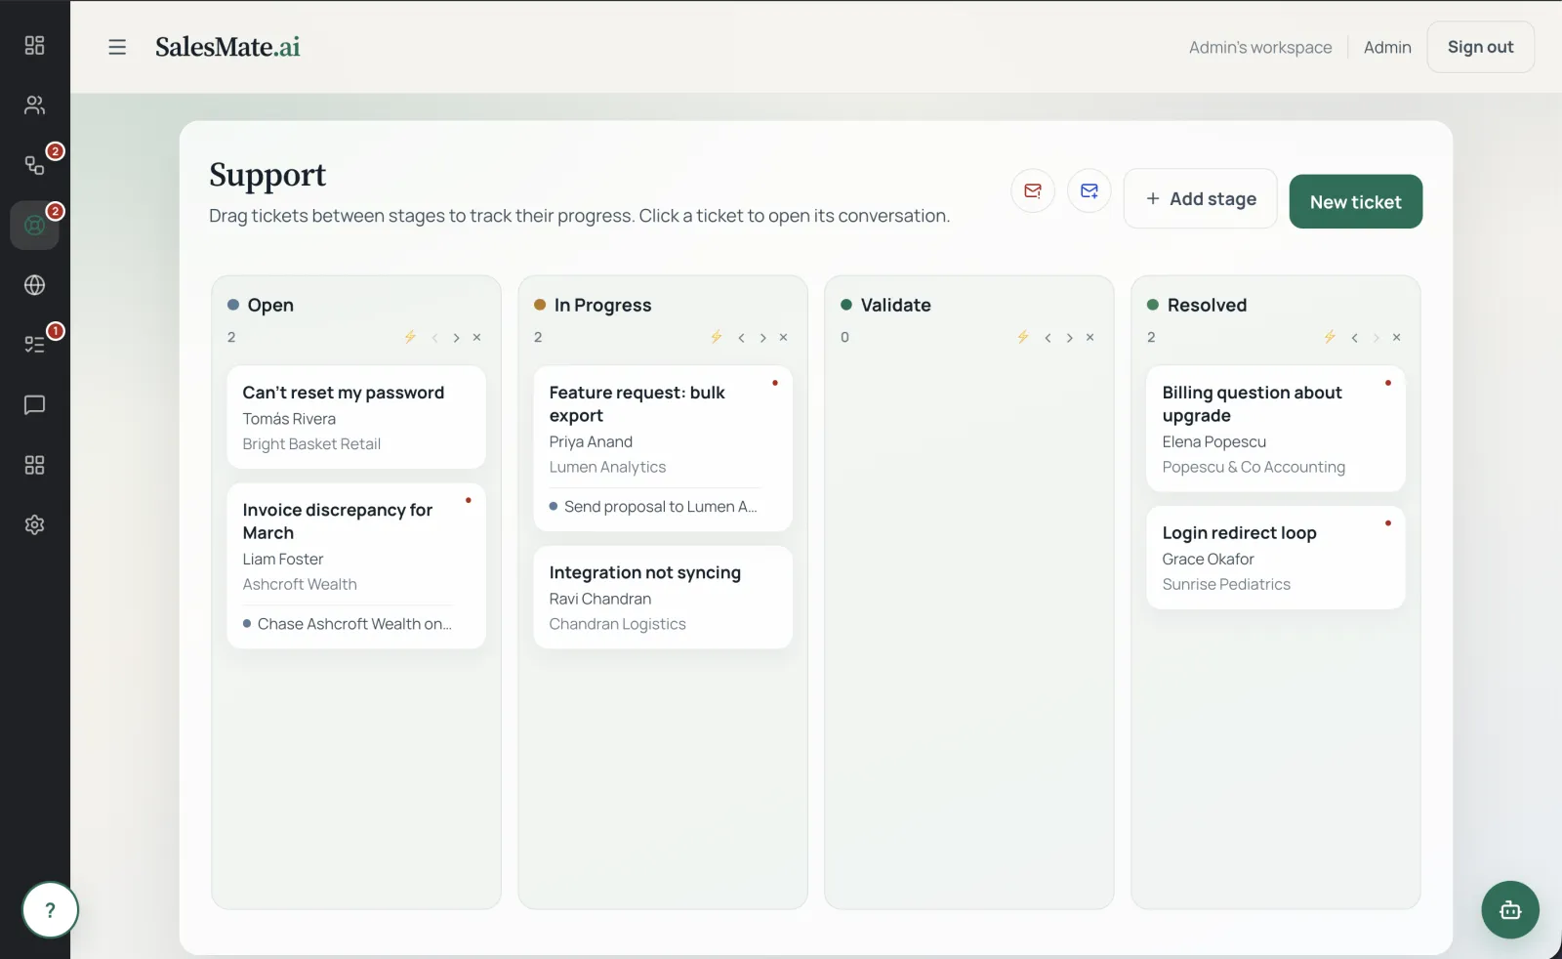Screen dimensions: 1562x959
Task: Open the Contacts people icon in sidebar
Action: point(34,105)
